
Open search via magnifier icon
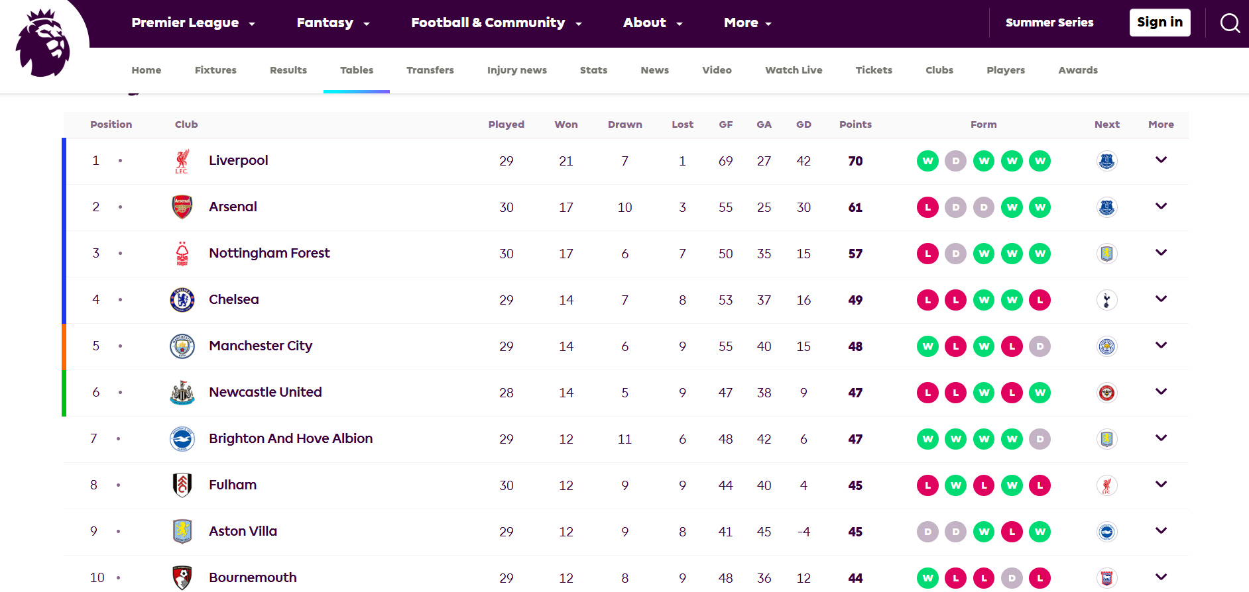1230,23
